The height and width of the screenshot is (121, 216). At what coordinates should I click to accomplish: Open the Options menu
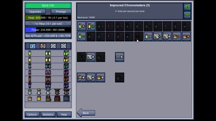point(32,115)
